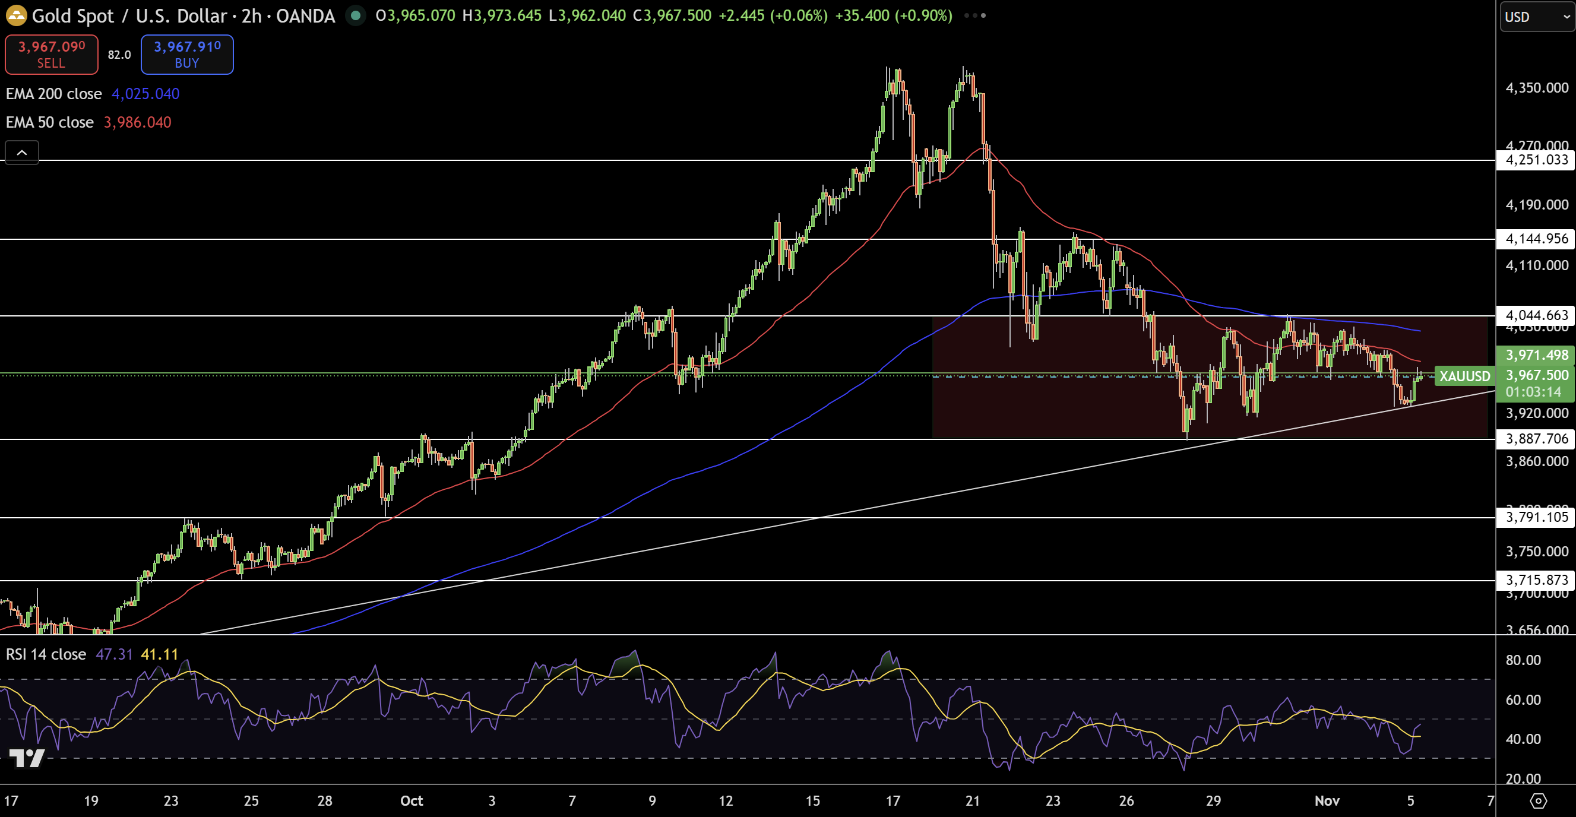
Task: Click the RSI 80.00 scale label
Action: (1523, 660)
